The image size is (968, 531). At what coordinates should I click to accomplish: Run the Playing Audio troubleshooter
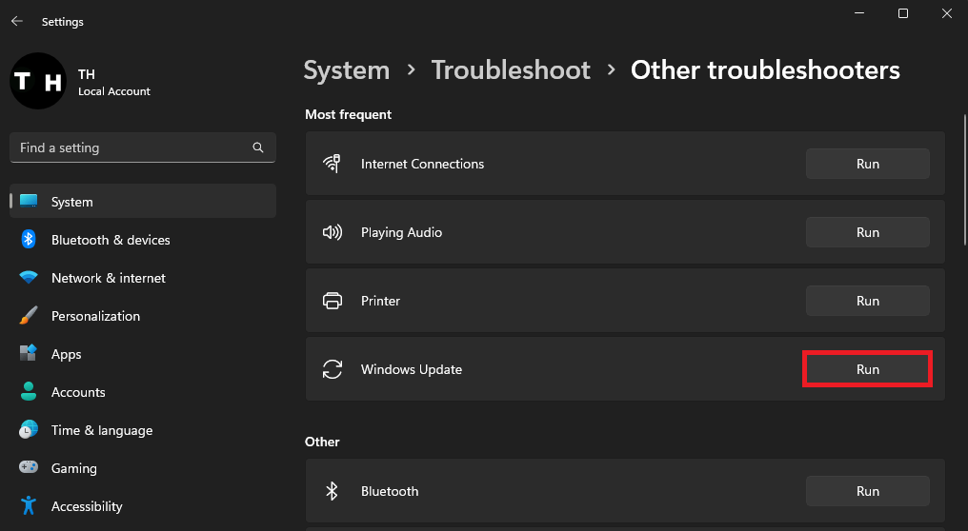click(867, 232)
